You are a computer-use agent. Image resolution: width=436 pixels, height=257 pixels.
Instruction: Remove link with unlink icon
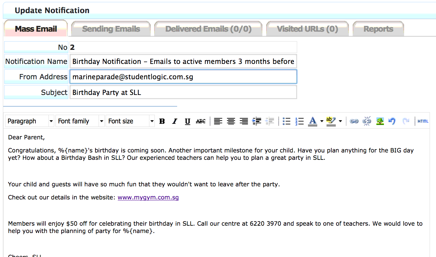tap(367, 121)
